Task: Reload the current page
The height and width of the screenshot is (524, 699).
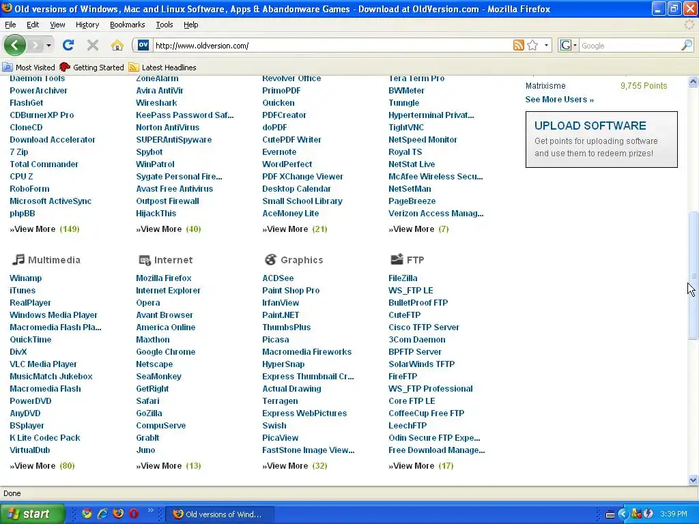Action: [x=68, y=45]
